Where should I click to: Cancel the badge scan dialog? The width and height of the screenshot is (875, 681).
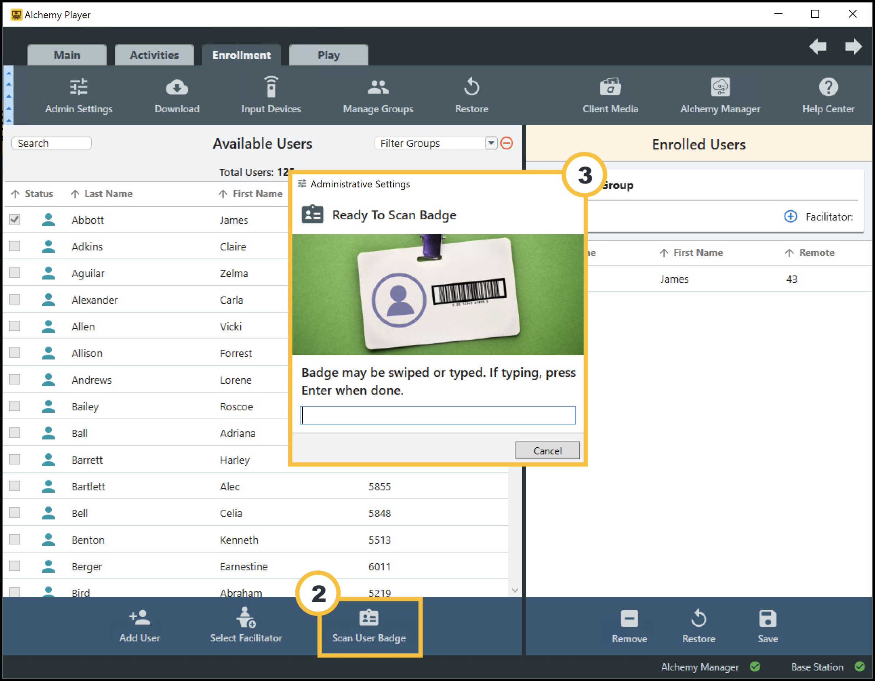point(547,450)
